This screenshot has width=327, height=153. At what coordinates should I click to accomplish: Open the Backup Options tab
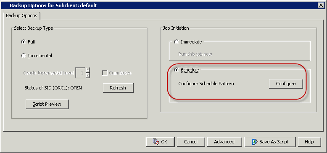tap(22, 15)
